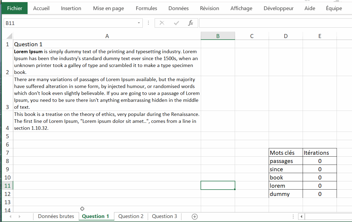The image size is (352, 222).
Task: Click the Cancel X icon in formula bar
Action: pyautogui.click(x=162, y=23)
